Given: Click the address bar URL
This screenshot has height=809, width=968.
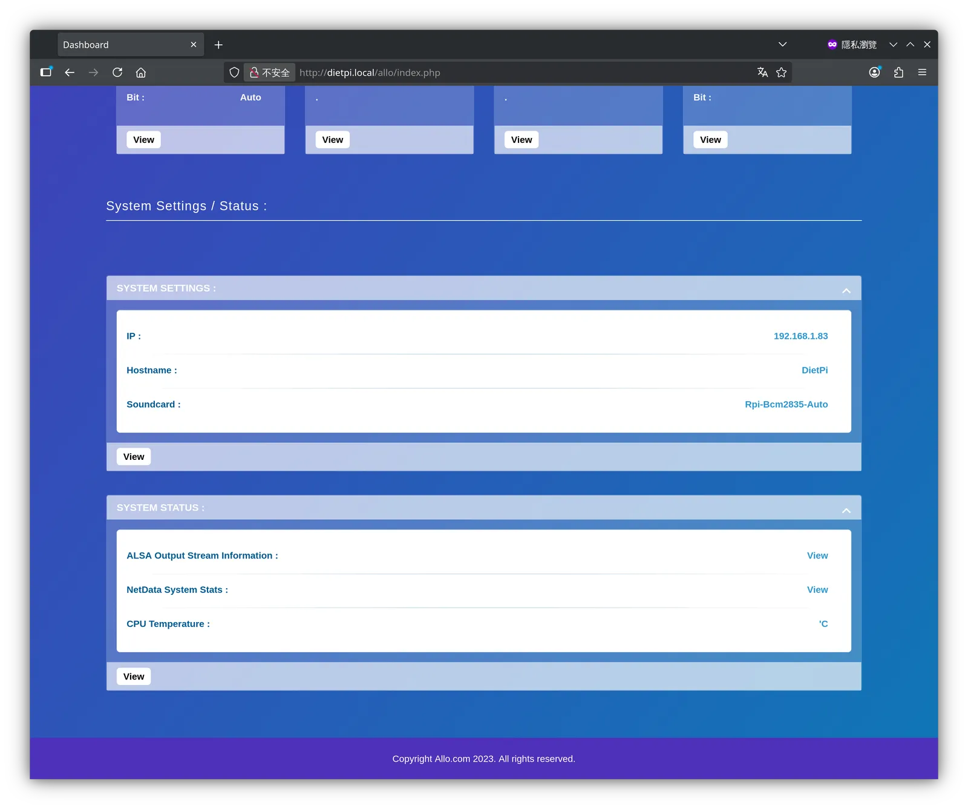Looking at the screenshot, I should (x=370, y=73).
